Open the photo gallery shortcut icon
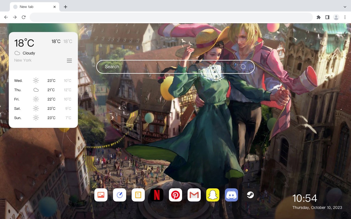This screenshot has width=351, height=219. point(101,195)
